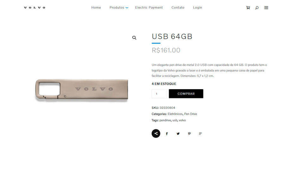Go to the Home menu item
293x180 pixels.
coord(96,8)
